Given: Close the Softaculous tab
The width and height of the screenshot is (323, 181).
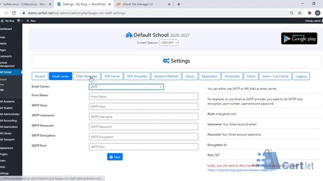Looking at the screenshot, I should coord(50,4).
